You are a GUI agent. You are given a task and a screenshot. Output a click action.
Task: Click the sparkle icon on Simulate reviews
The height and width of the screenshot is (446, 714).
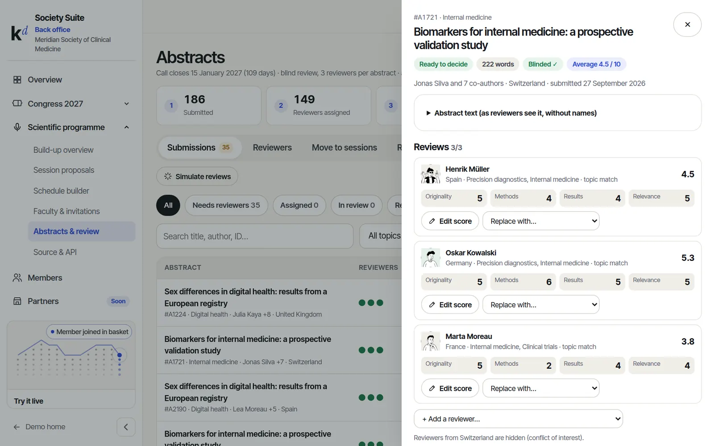(168, 177)
